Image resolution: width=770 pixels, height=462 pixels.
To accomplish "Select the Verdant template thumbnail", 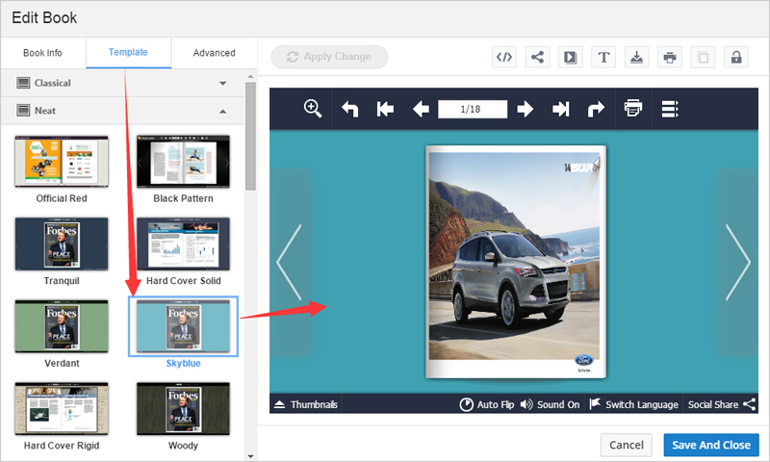I will tap(62, 327).
